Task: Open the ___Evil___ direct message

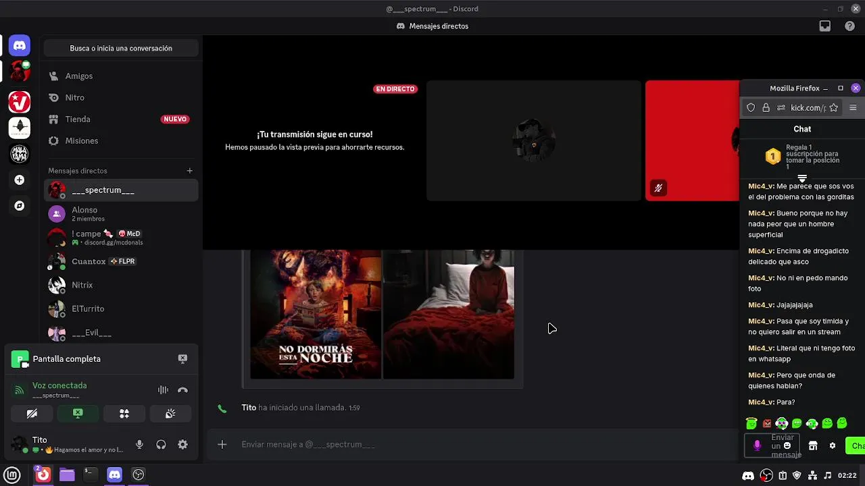Action: click(121, 333)
